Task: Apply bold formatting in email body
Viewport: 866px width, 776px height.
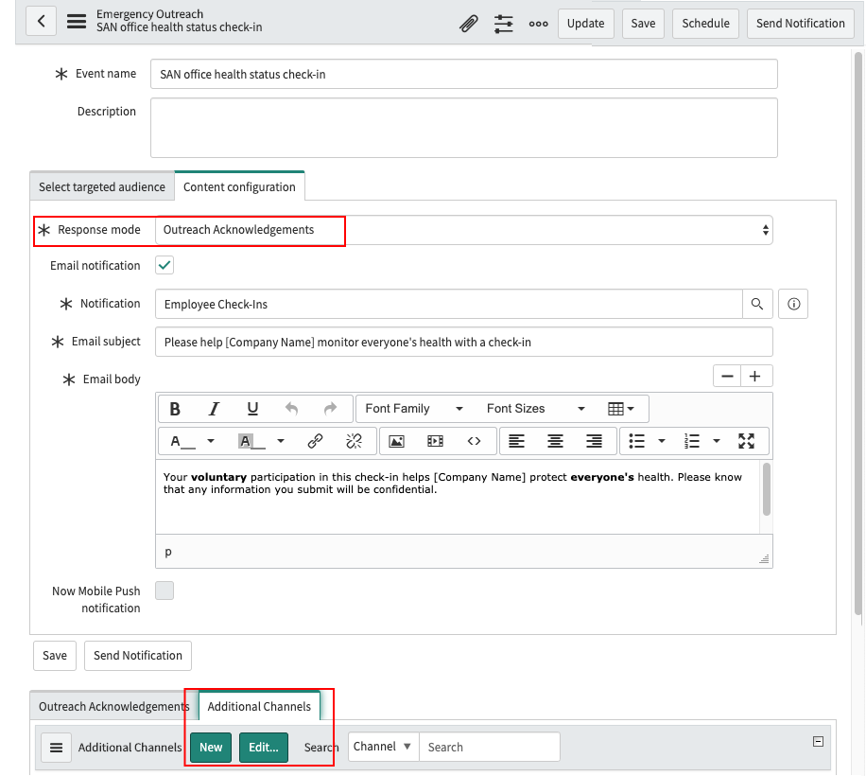Action: (175, 409)
